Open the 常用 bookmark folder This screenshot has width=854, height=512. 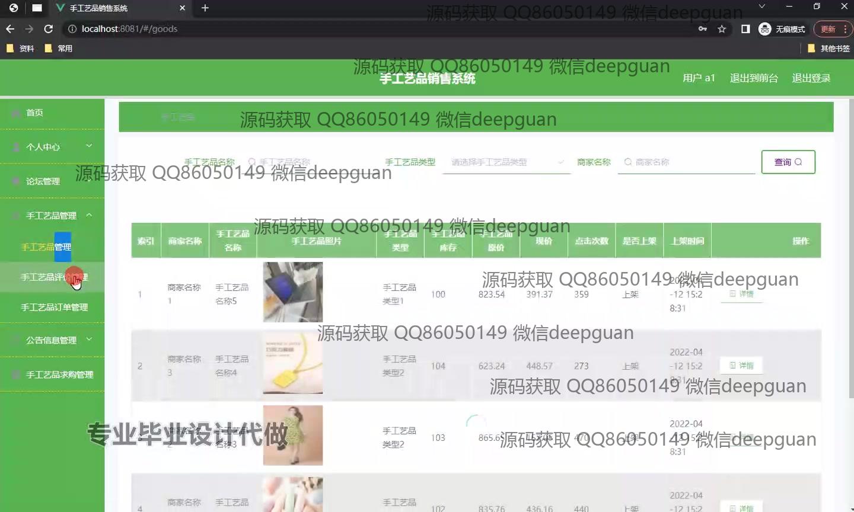(x=59, y=49)
